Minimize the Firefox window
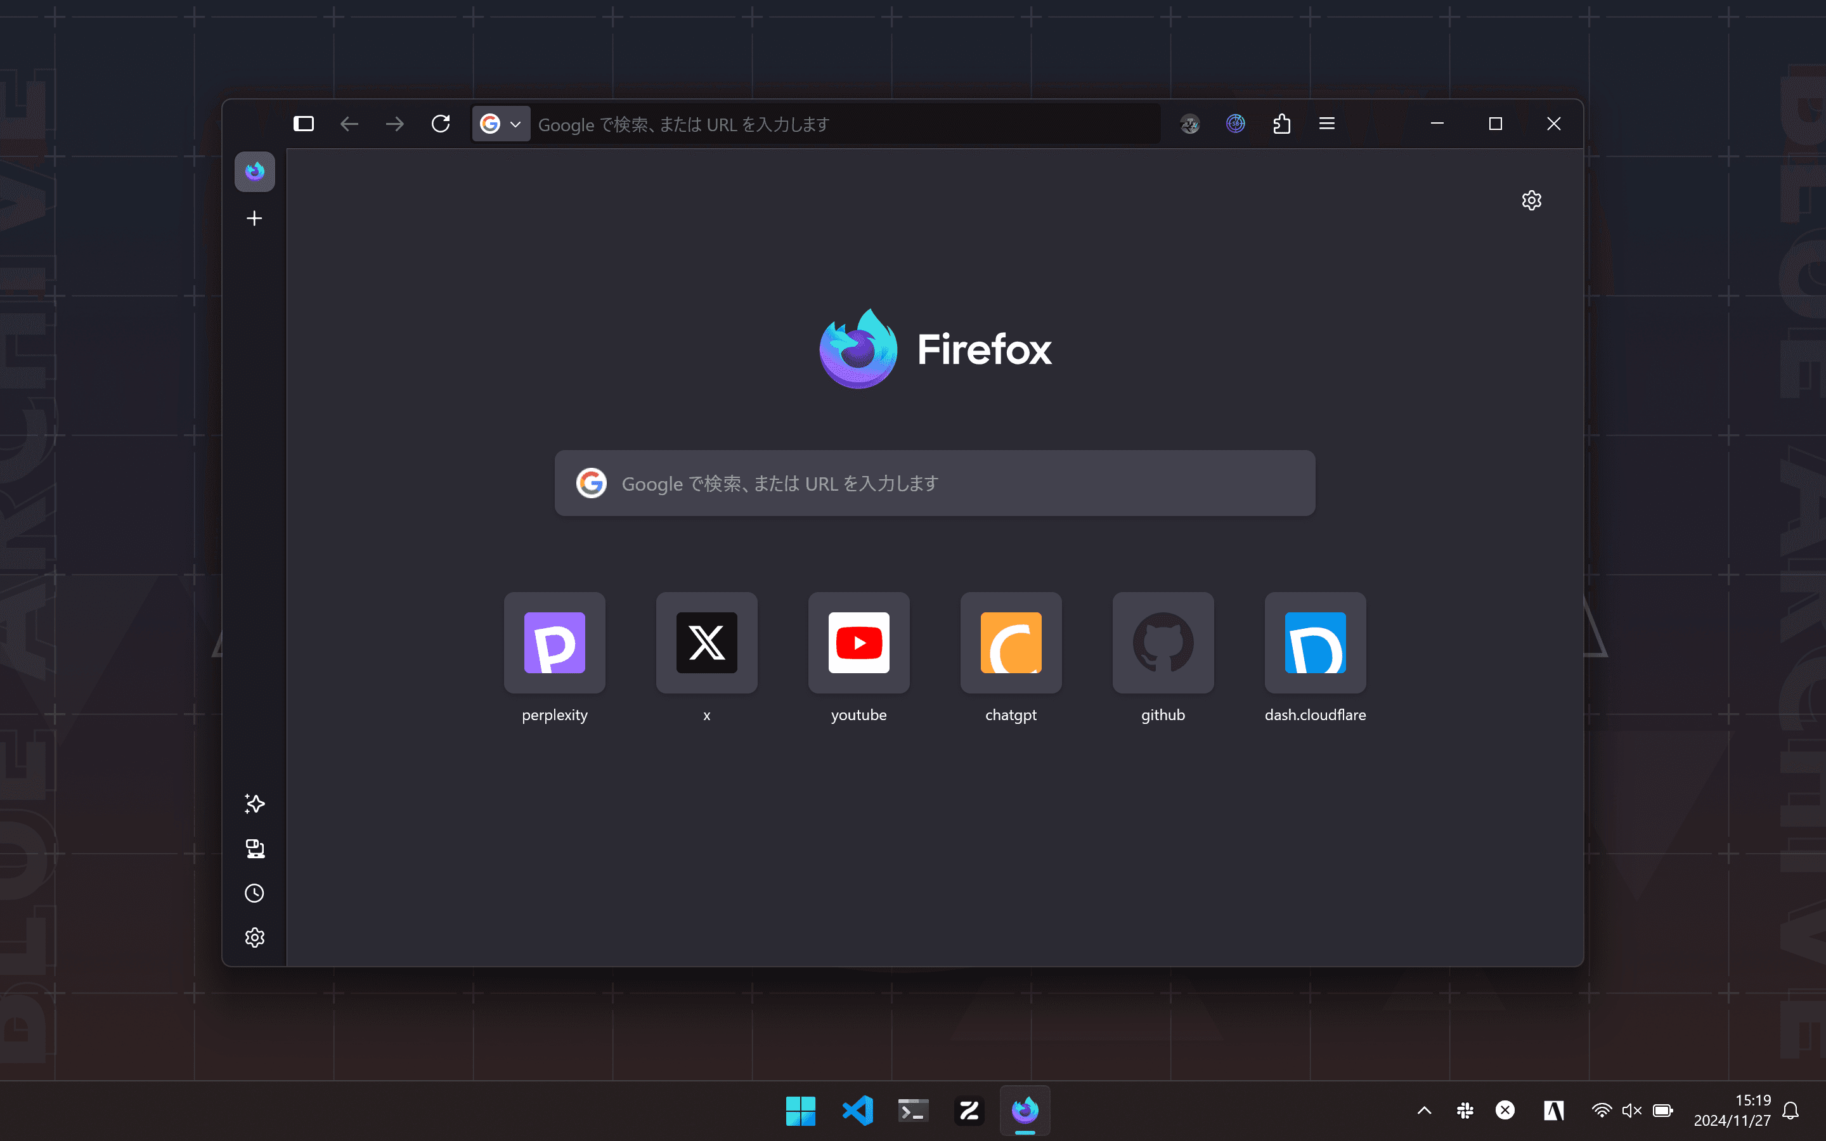The width and height of the screenshot is (1826, 1141). pos(1437,124)
